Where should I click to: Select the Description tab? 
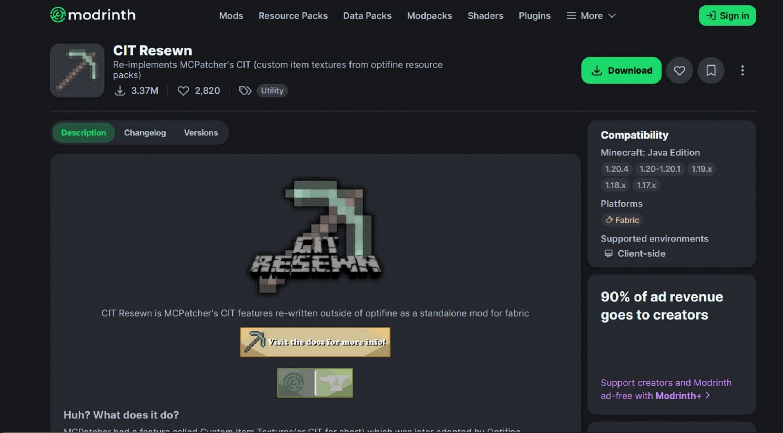click(x=84, y=133)
